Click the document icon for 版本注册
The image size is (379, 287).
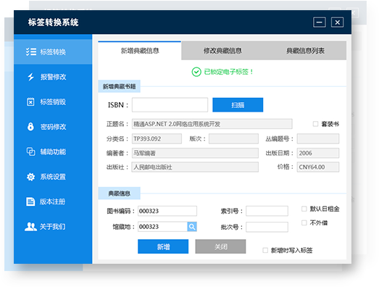(30, 201)
